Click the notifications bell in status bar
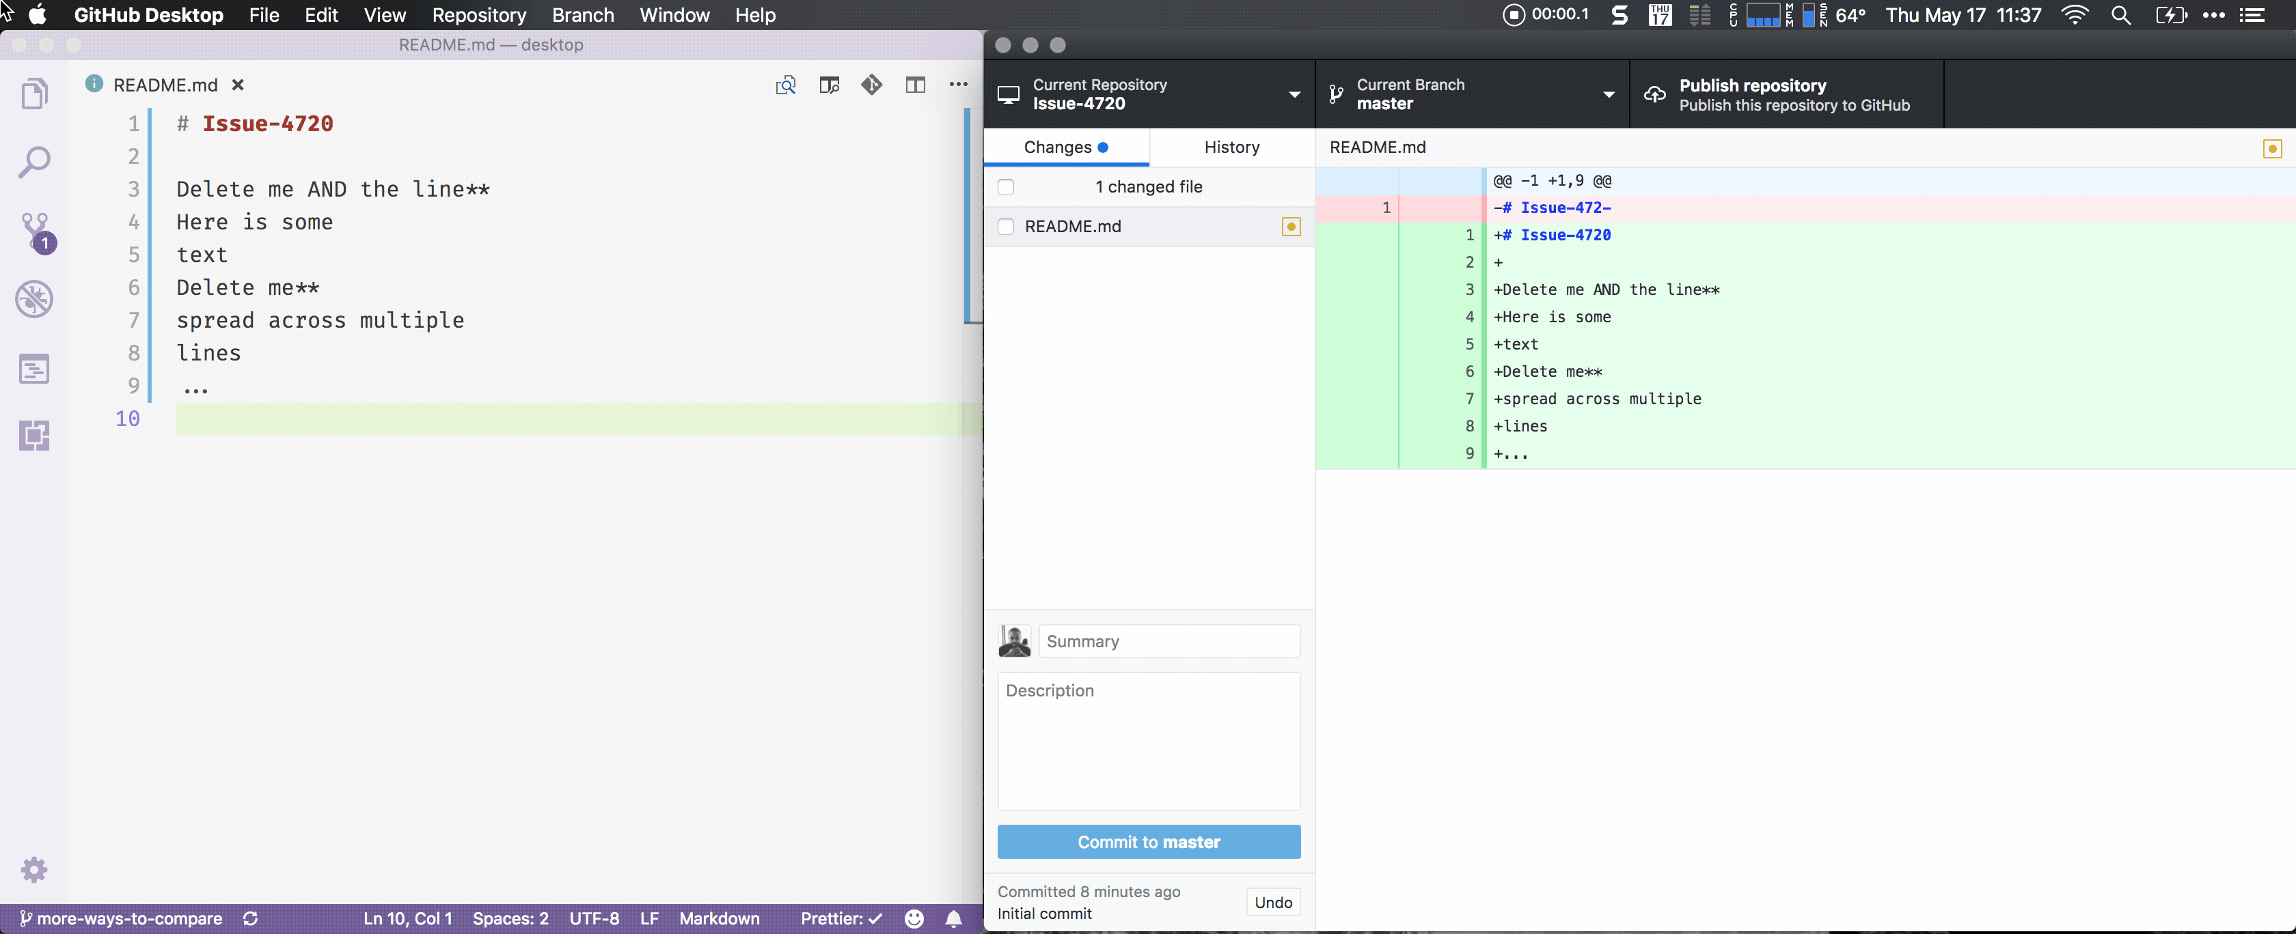 click(x=953, y=918)
